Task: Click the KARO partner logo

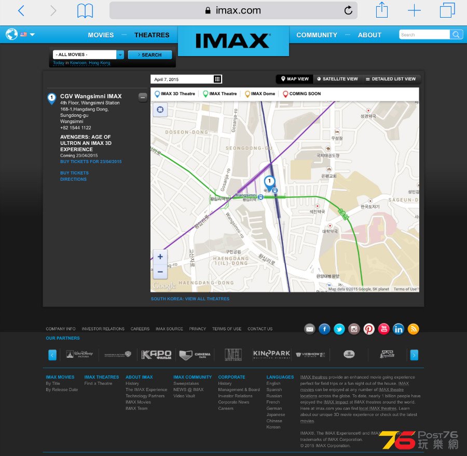Action: click(x=156, y=354)
